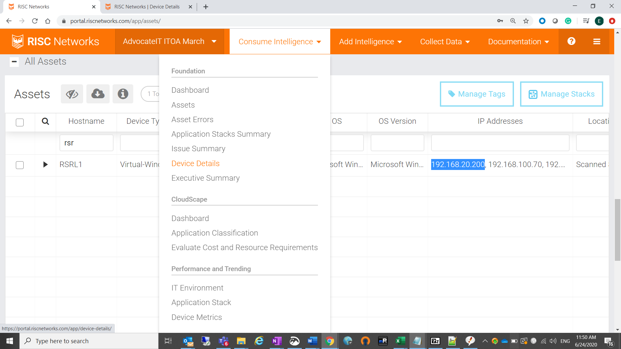The height and width of the screenshot is (349, 621).
Task: Open the Chrome profile avatar E
Action: coord(599,21)
